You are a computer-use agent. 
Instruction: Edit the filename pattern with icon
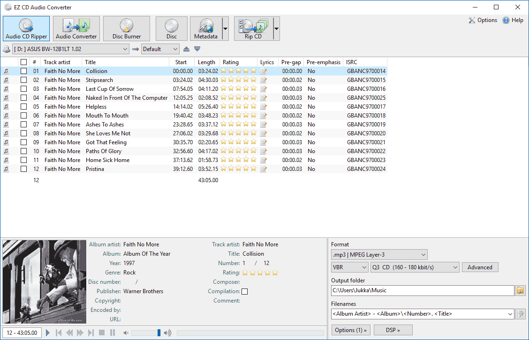click(x=521, y=314)
